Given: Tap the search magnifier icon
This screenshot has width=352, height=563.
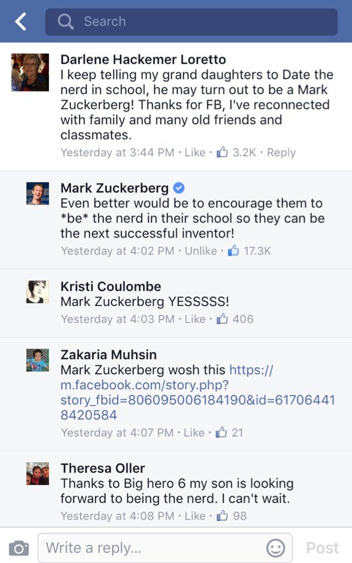Looking at the screenshot, I should 66,21.
